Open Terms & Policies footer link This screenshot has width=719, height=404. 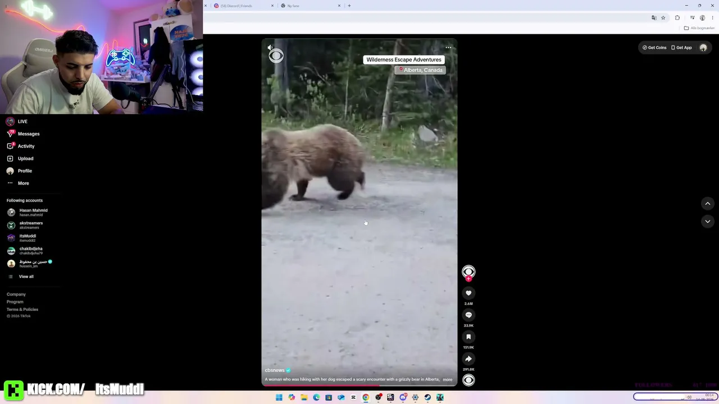pyautogui.click(x=22, y=309)
